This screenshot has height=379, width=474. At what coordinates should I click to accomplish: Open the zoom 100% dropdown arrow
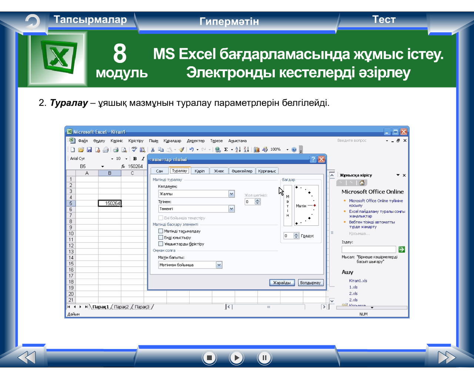pyautogui.click(x=287, y=150)
